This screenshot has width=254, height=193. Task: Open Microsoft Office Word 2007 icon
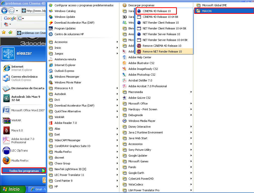tap(7, 110)
